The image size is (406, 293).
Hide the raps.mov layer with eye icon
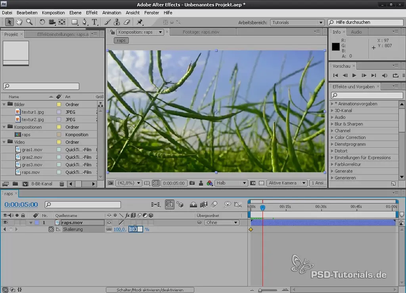(5, 223)
